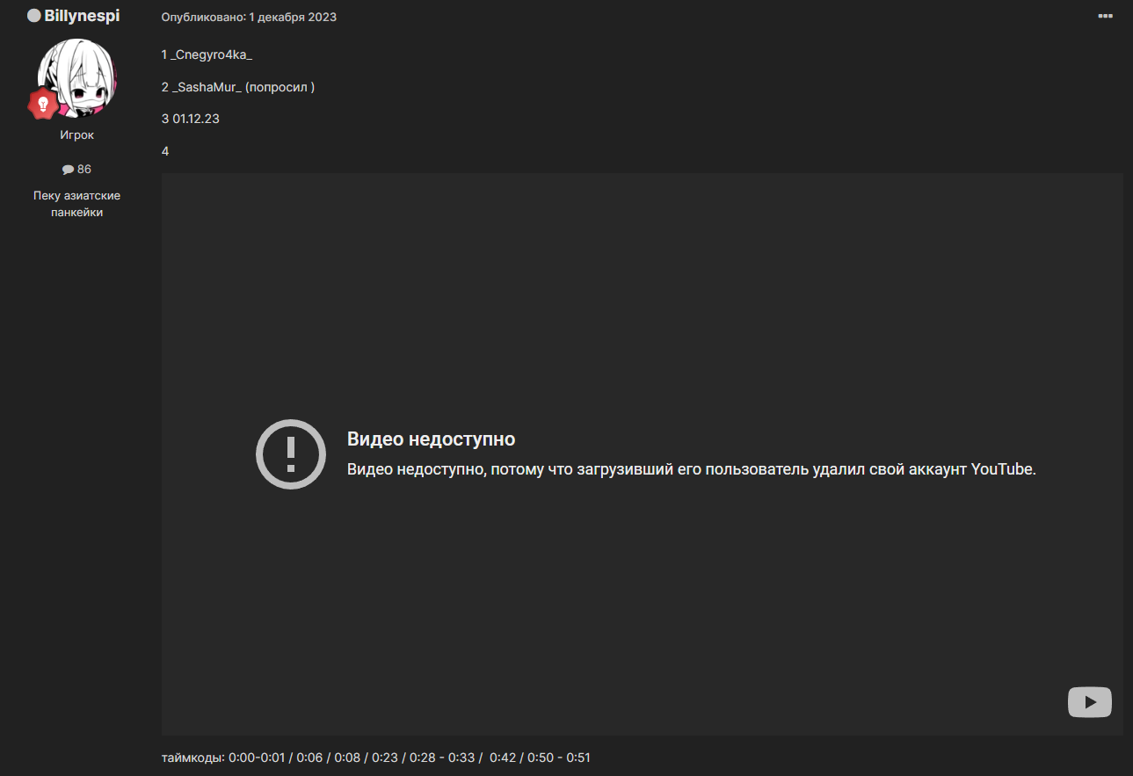Screen dimensions: 1133x776
Task: Click the Видео недоступно heading
Action: (x=431, y=439)
